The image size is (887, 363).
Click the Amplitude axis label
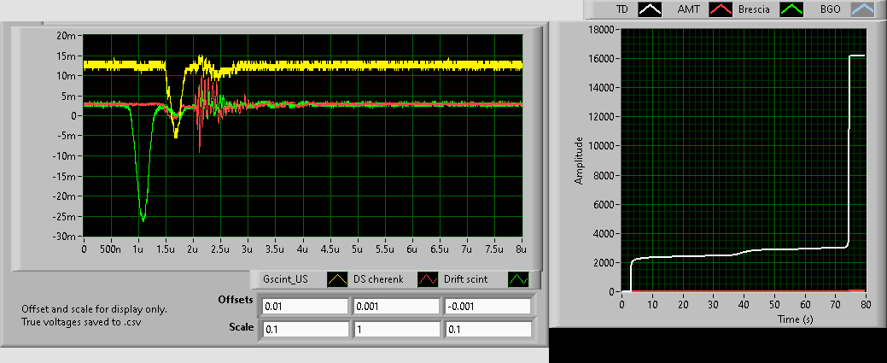click(x=578, y=160)
